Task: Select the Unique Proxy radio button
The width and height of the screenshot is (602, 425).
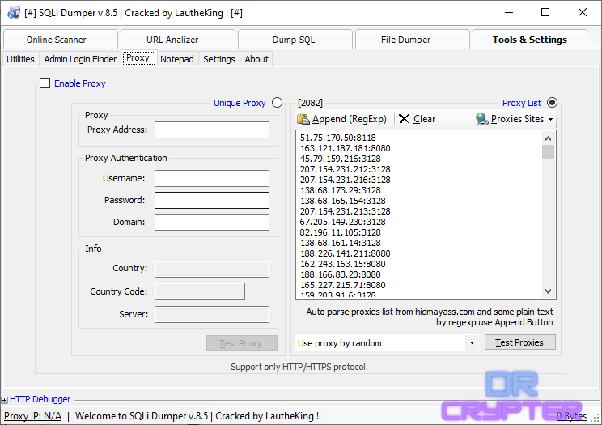Action: click(278, 103)
